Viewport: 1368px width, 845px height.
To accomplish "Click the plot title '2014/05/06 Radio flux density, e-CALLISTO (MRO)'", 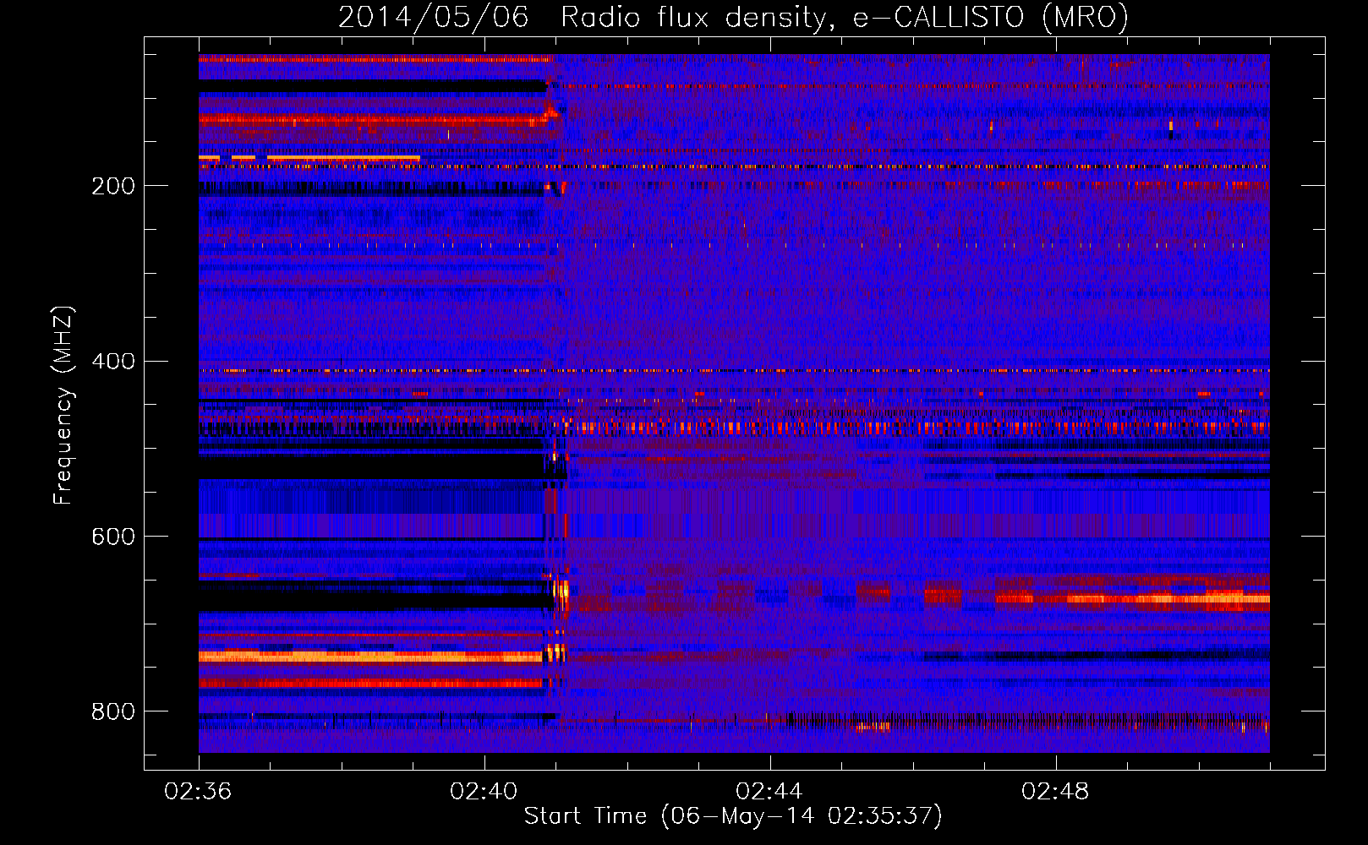I will pos(733,17).
